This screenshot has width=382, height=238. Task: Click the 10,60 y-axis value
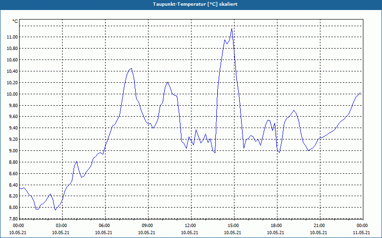[x=12, y=60]
